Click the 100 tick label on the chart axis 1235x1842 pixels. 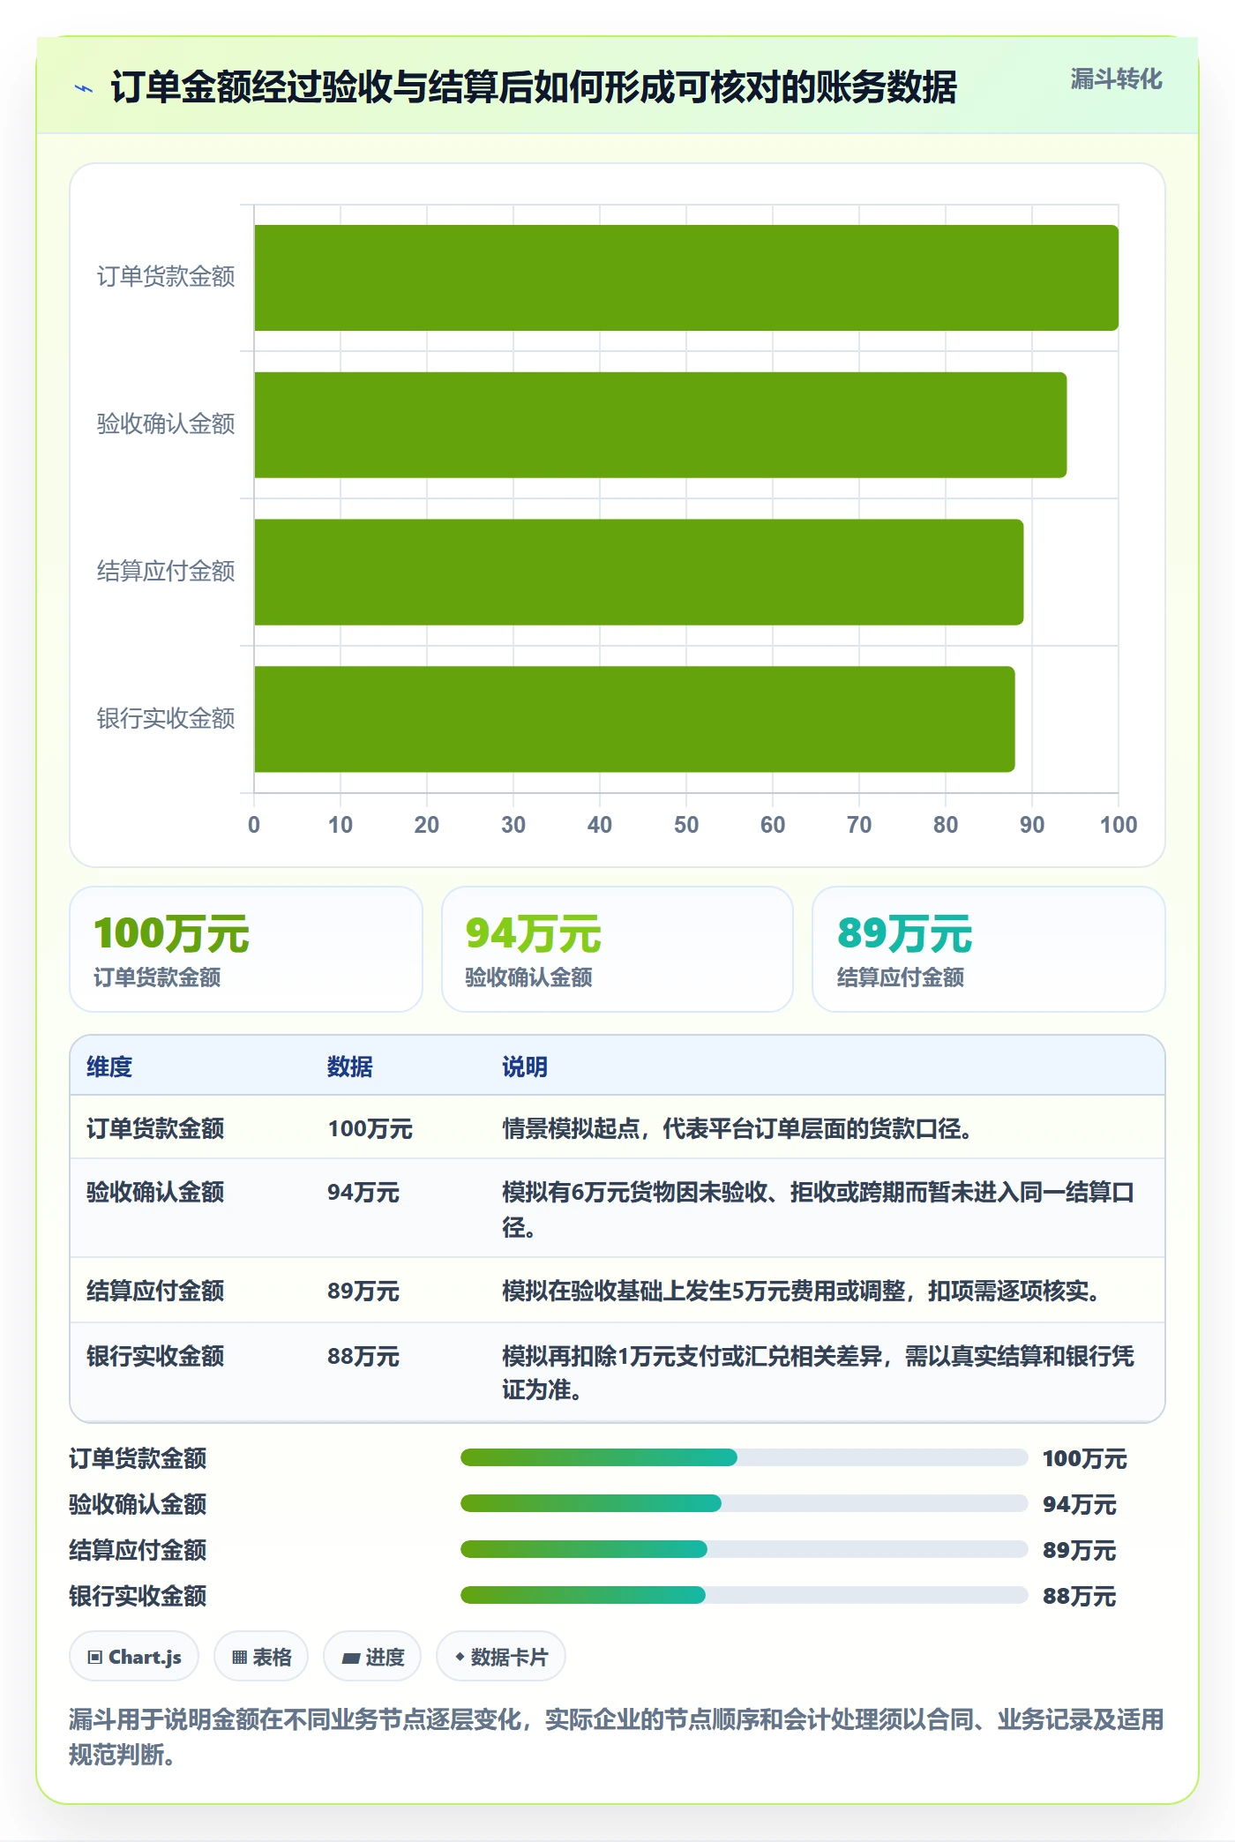pyautogui.click(x=1119, y=825)
